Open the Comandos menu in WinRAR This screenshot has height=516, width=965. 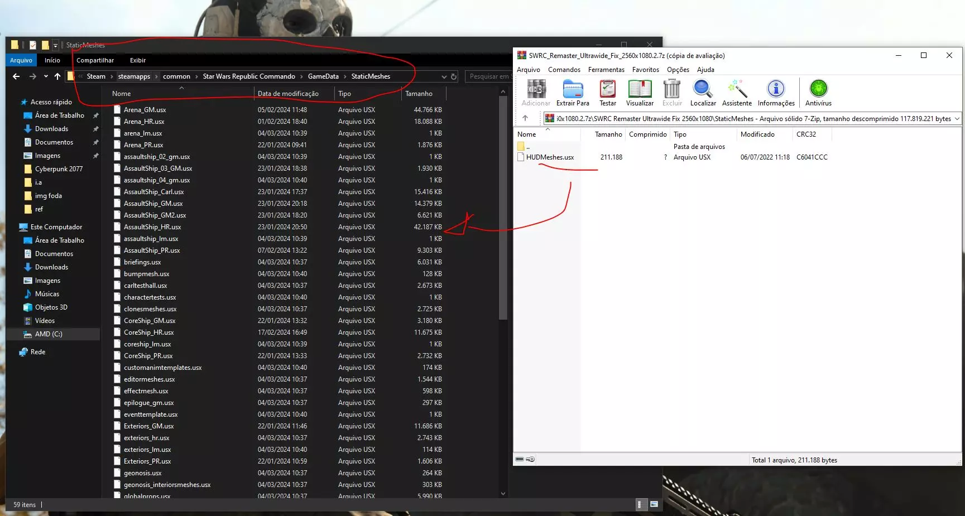(x=564, y=70)
